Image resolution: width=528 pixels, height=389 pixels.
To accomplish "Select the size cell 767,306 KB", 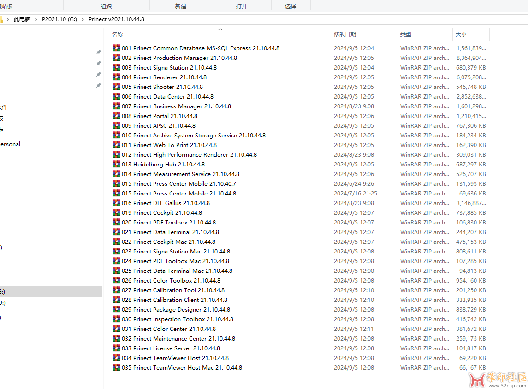I will tap(471, 125).
